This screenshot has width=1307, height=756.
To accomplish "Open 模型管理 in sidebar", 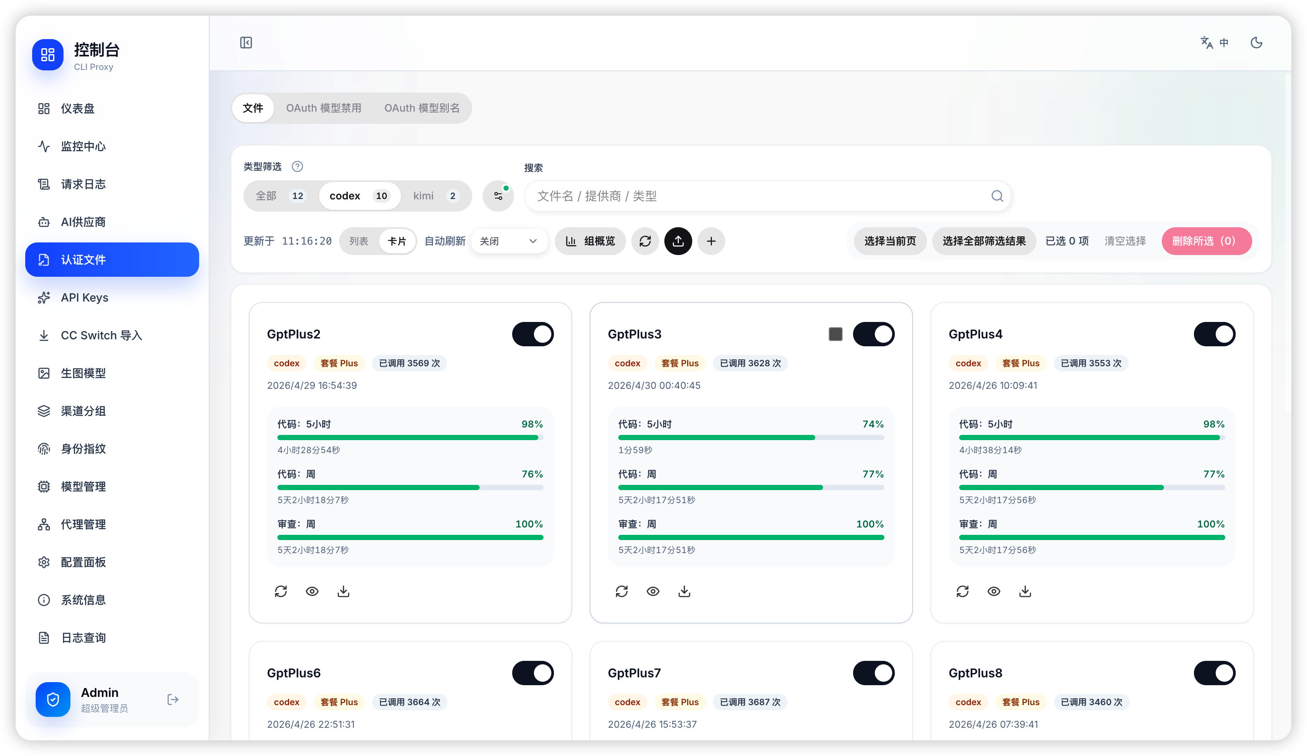I will coord(112,487).
